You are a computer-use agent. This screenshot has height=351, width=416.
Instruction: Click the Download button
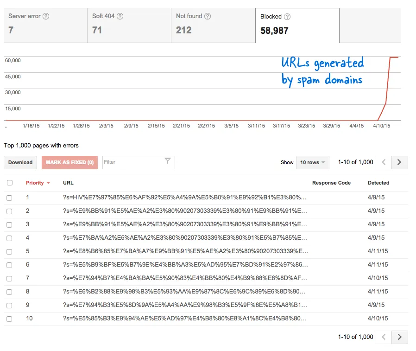click(x=20, y=162)
